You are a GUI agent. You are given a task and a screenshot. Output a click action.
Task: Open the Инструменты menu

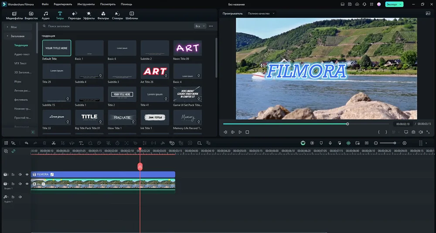[x=86, y=4]
